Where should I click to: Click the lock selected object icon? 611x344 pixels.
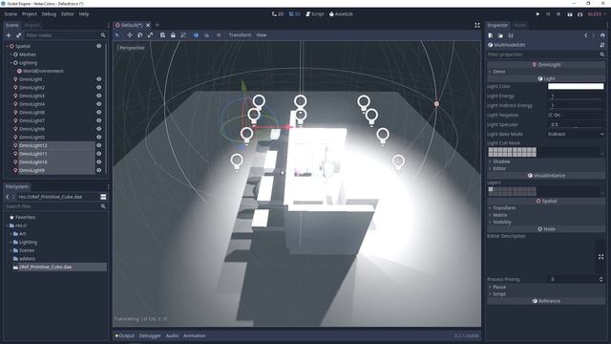click(x=173, y=35)
